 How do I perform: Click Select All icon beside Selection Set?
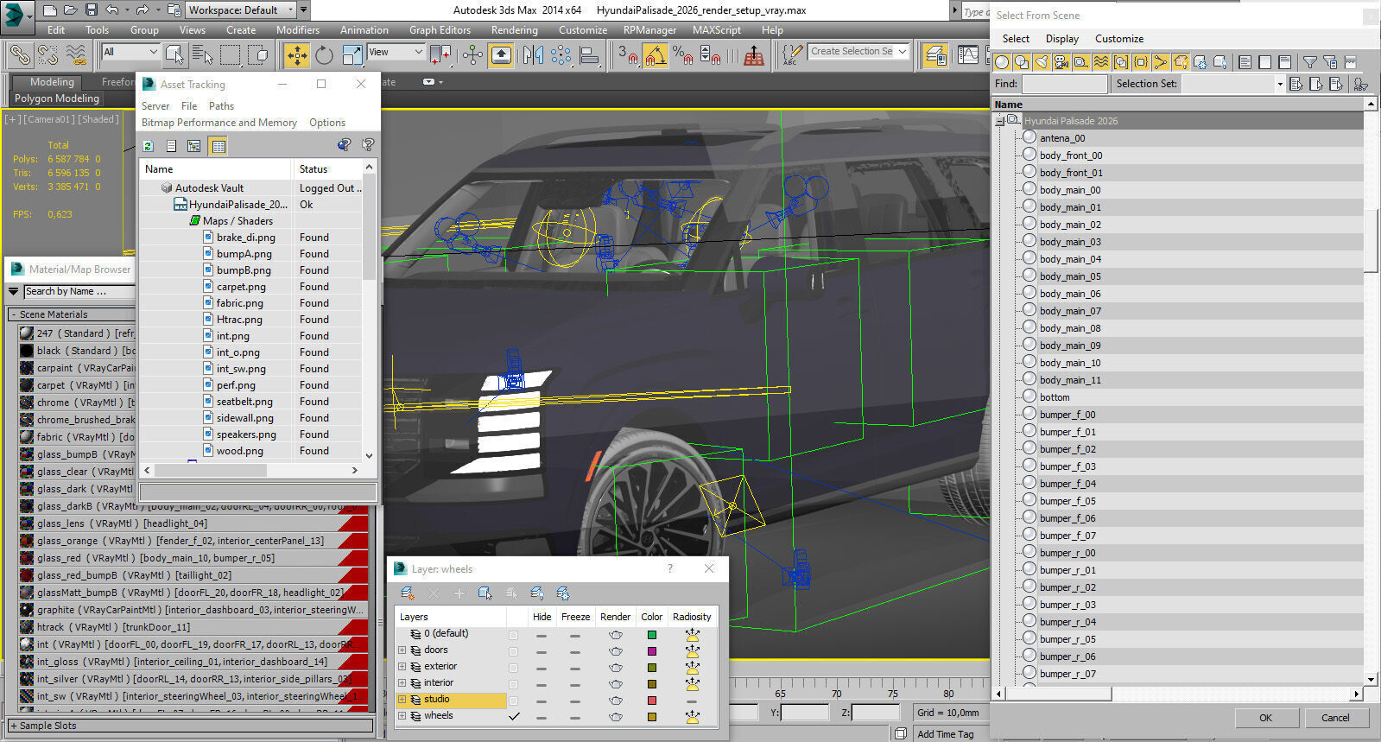(x=1295, y=84)
